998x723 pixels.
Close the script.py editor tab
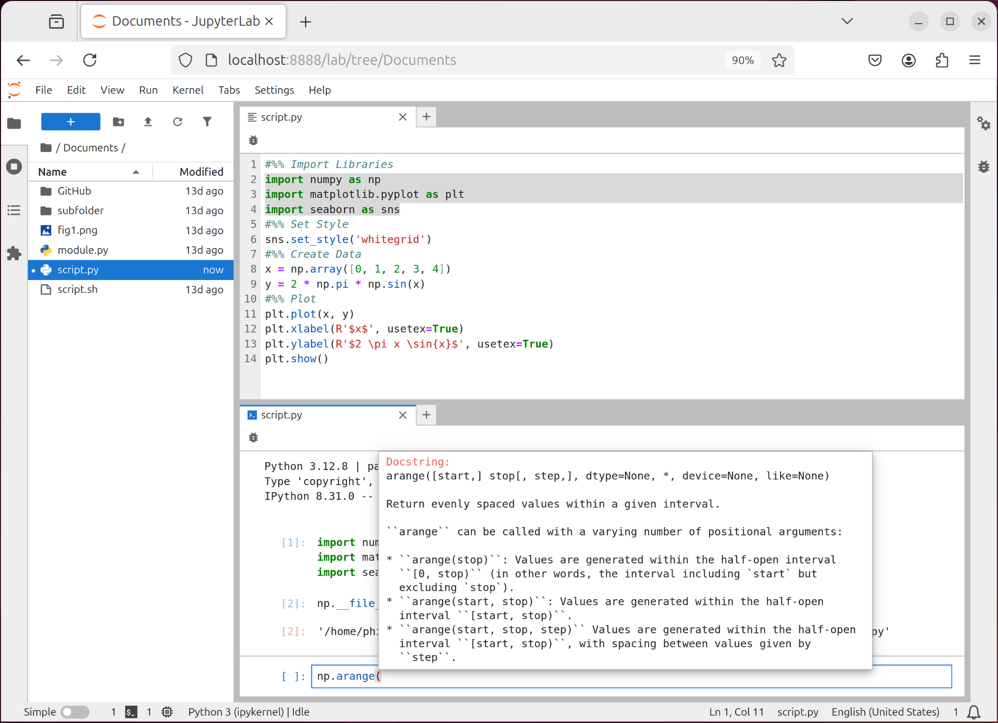click(x=403, y=117)
